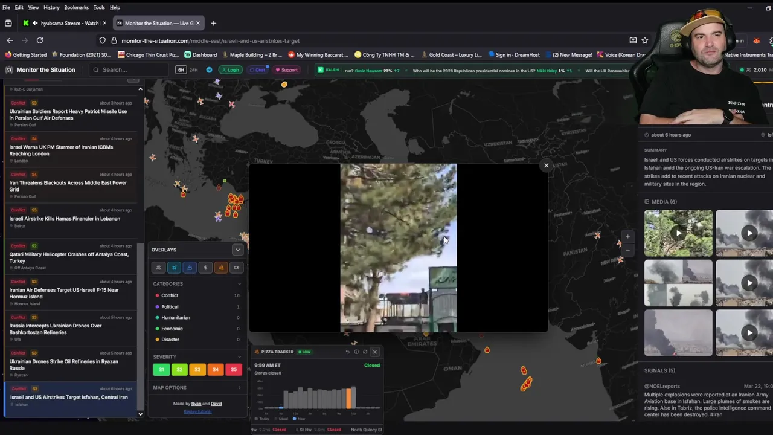Expand the Map Options section

coord(240,388)
